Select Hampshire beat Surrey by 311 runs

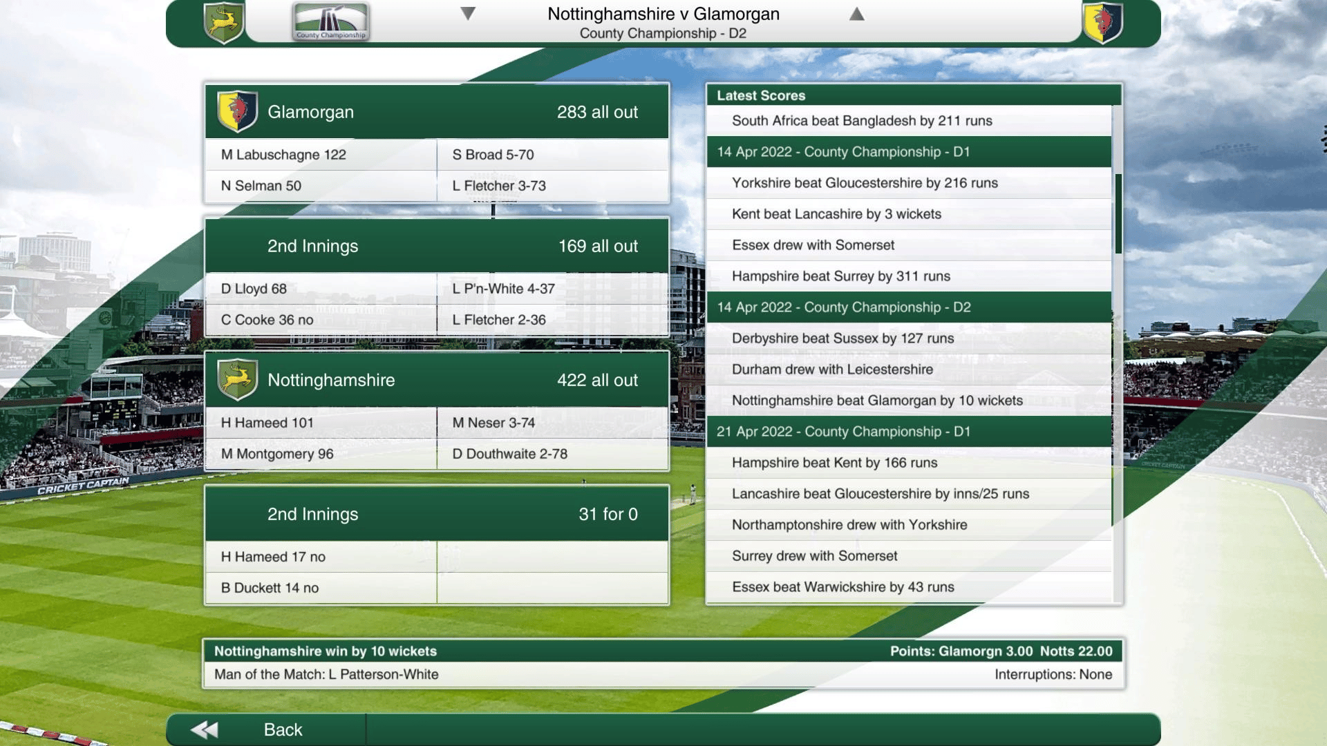(840, 276)
